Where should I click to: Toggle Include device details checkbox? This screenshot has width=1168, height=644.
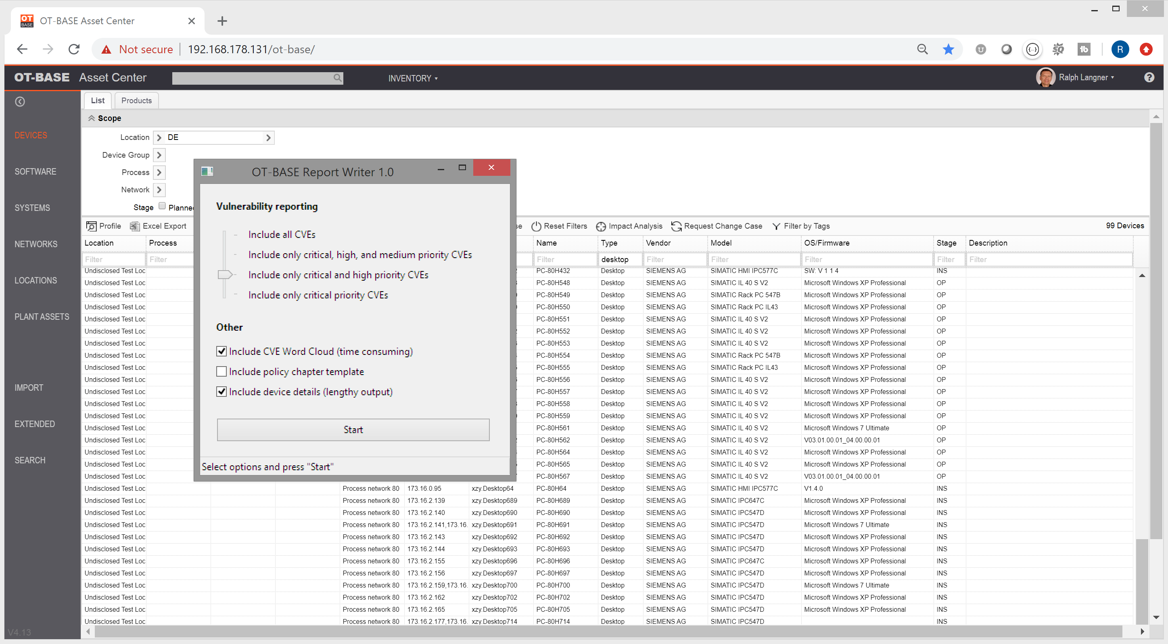(x=221, y=392)
